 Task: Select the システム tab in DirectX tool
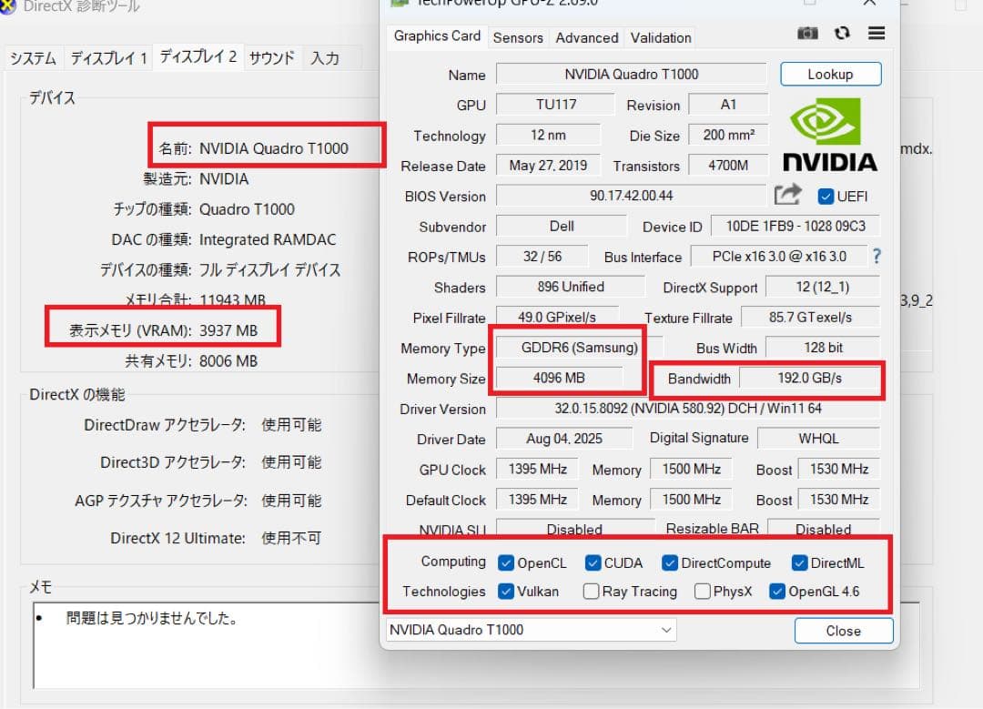tap(34, 58)
